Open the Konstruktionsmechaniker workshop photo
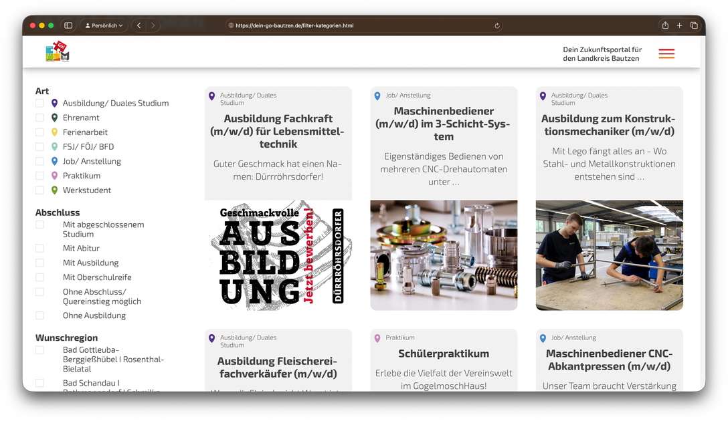This screenshot has height=421, width=728. pyautogui.click(x=609, y=255)
